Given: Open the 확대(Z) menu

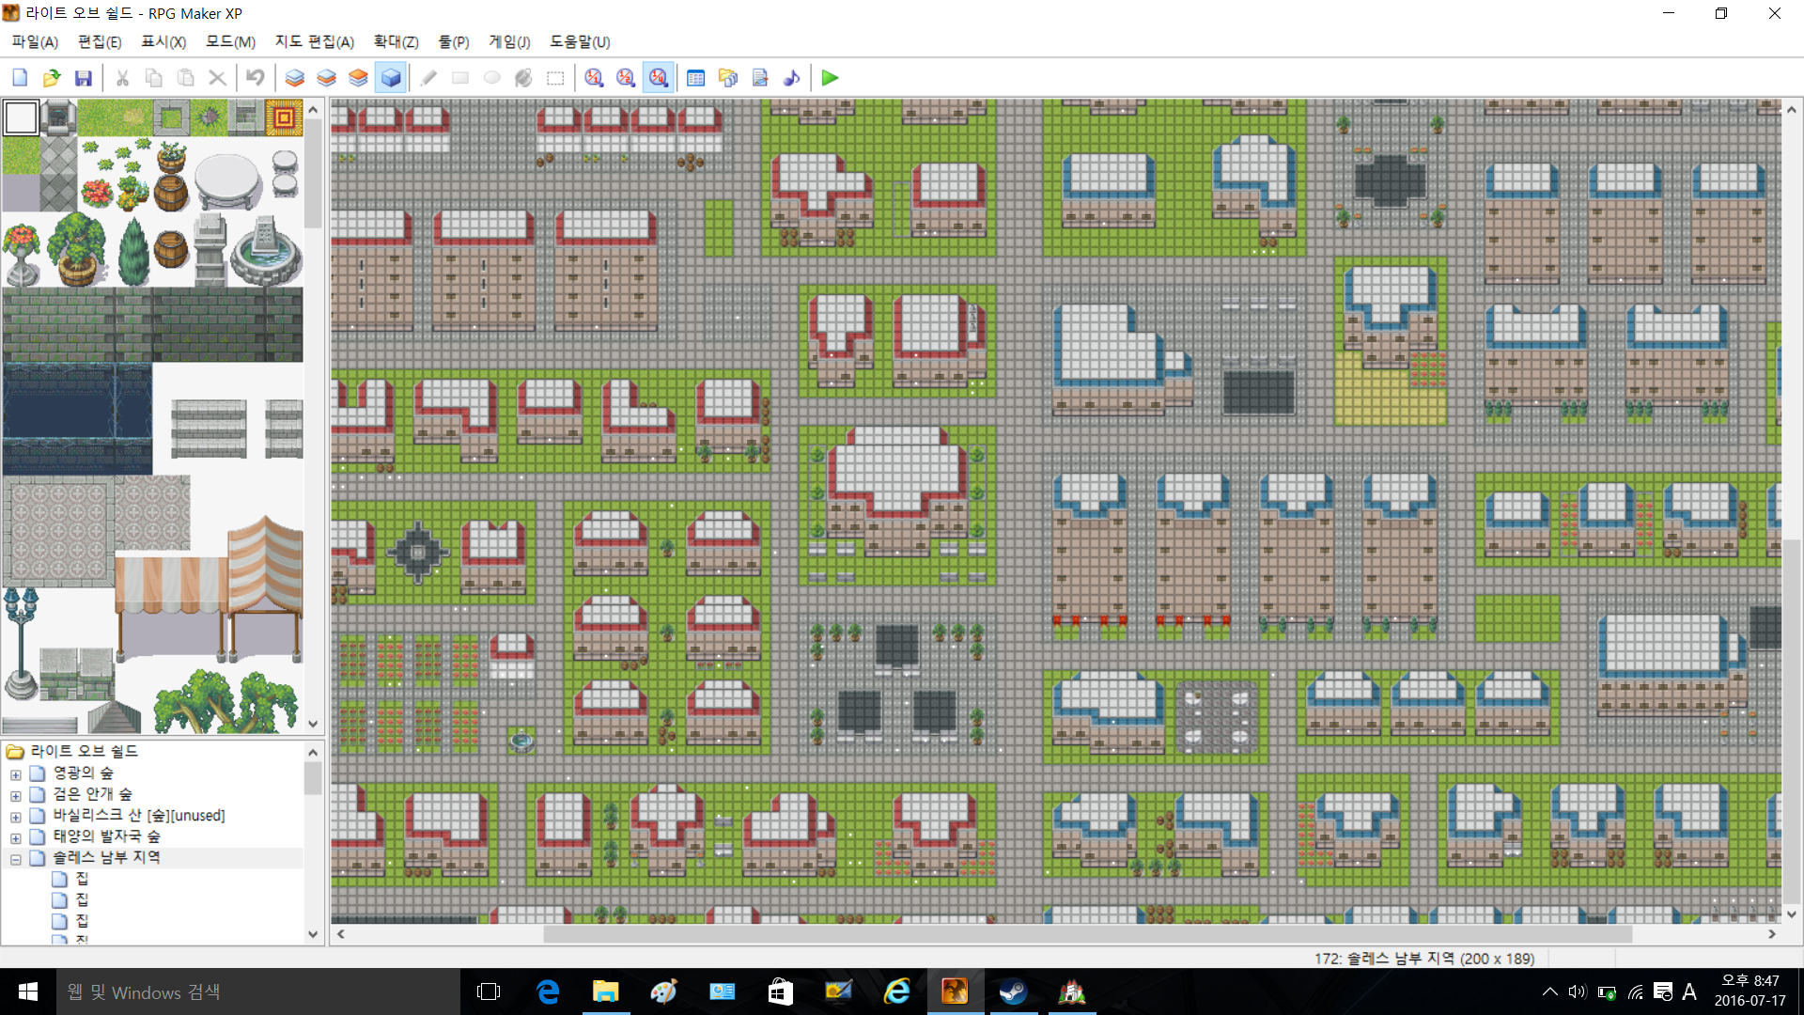Looking at the screenshot, I should 396,42.
